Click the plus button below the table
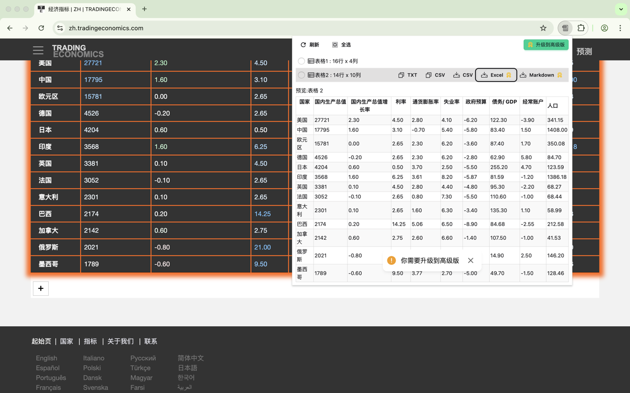This screenshot has height=393, width=630. (x=41, y=288)
